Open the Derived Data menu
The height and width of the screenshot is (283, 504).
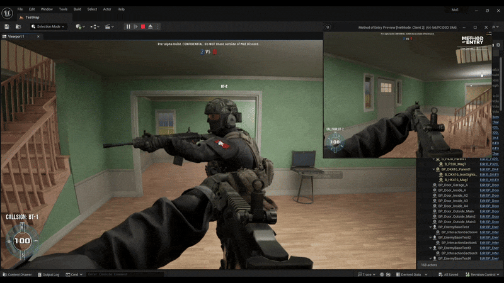(412, 275)
